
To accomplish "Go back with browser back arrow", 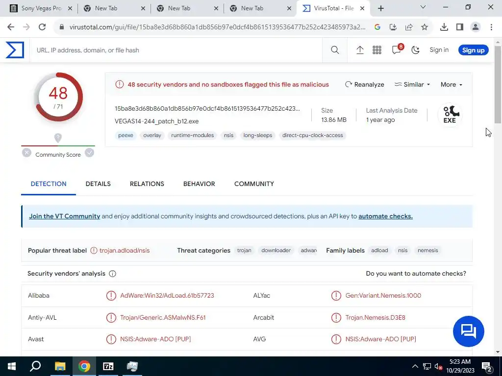I will [11, 27].
